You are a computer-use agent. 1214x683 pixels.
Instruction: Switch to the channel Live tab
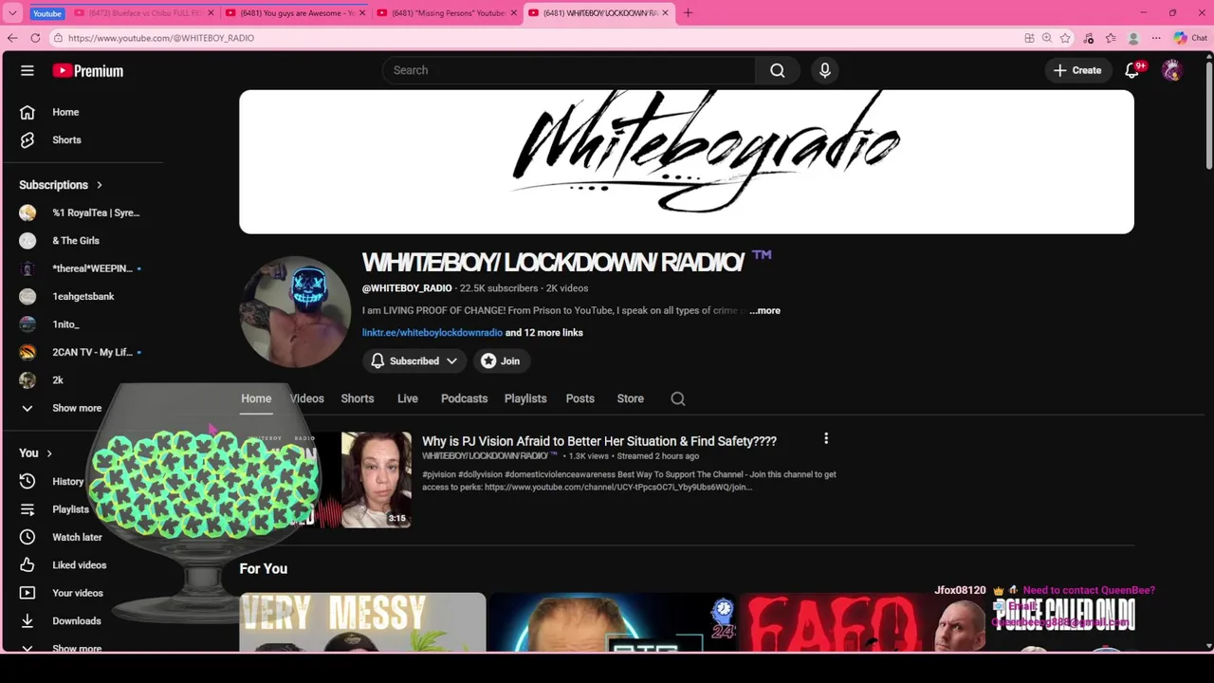(x=408, y=398)
